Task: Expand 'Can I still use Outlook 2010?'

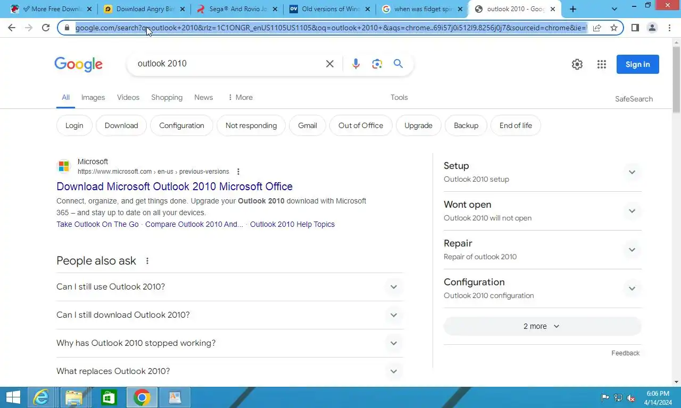Action: click(x=230, y=287)
